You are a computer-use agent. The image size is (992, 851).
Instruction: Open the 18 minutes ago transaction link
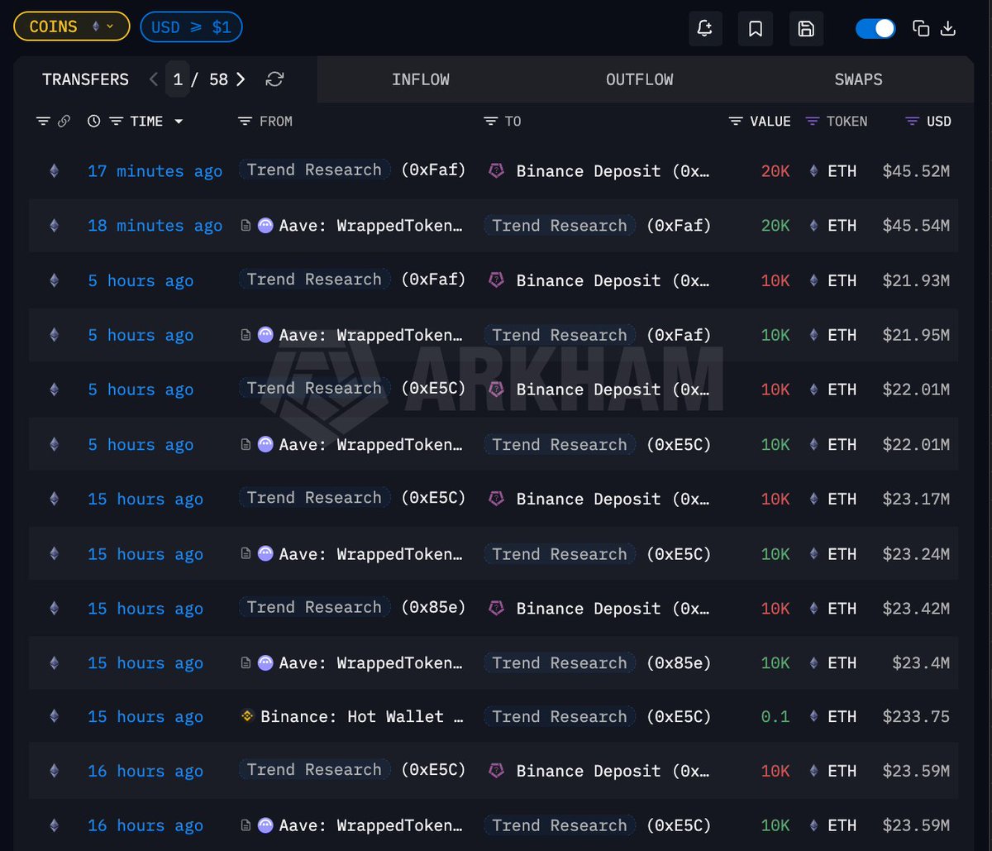(x=155, y=226)
